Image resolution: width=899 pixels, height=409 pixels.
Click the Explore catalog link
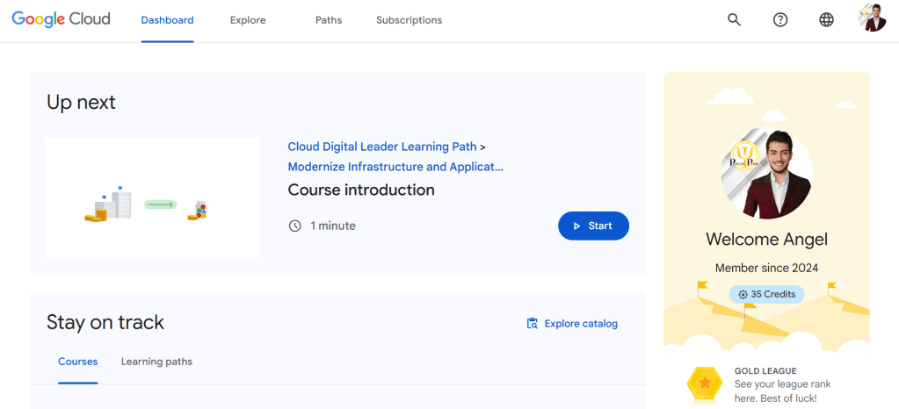[x=581, y=324]
